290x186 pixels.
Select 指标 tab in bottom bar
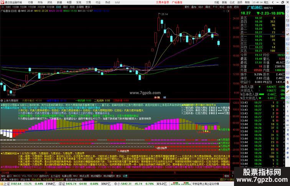(3, 176)
